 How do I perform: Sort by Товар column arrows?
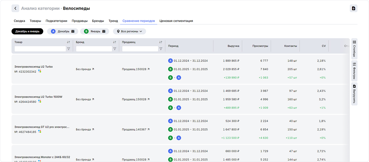coord(68,42)
